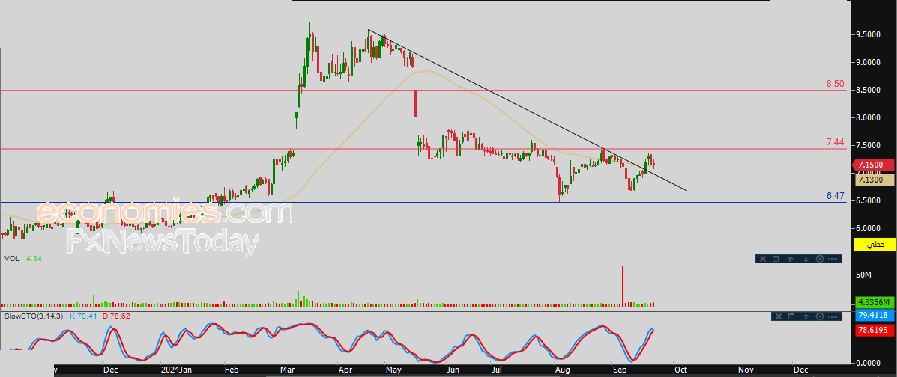This screenshot has width=897, height=377.
Task: Click the isolated red gap-down candle in May
Action: tap(415, 103)
